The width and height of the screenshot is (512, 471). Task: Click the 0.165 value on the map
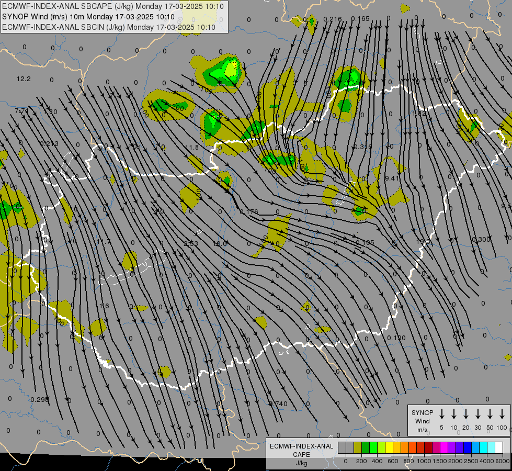click(360, 19)
